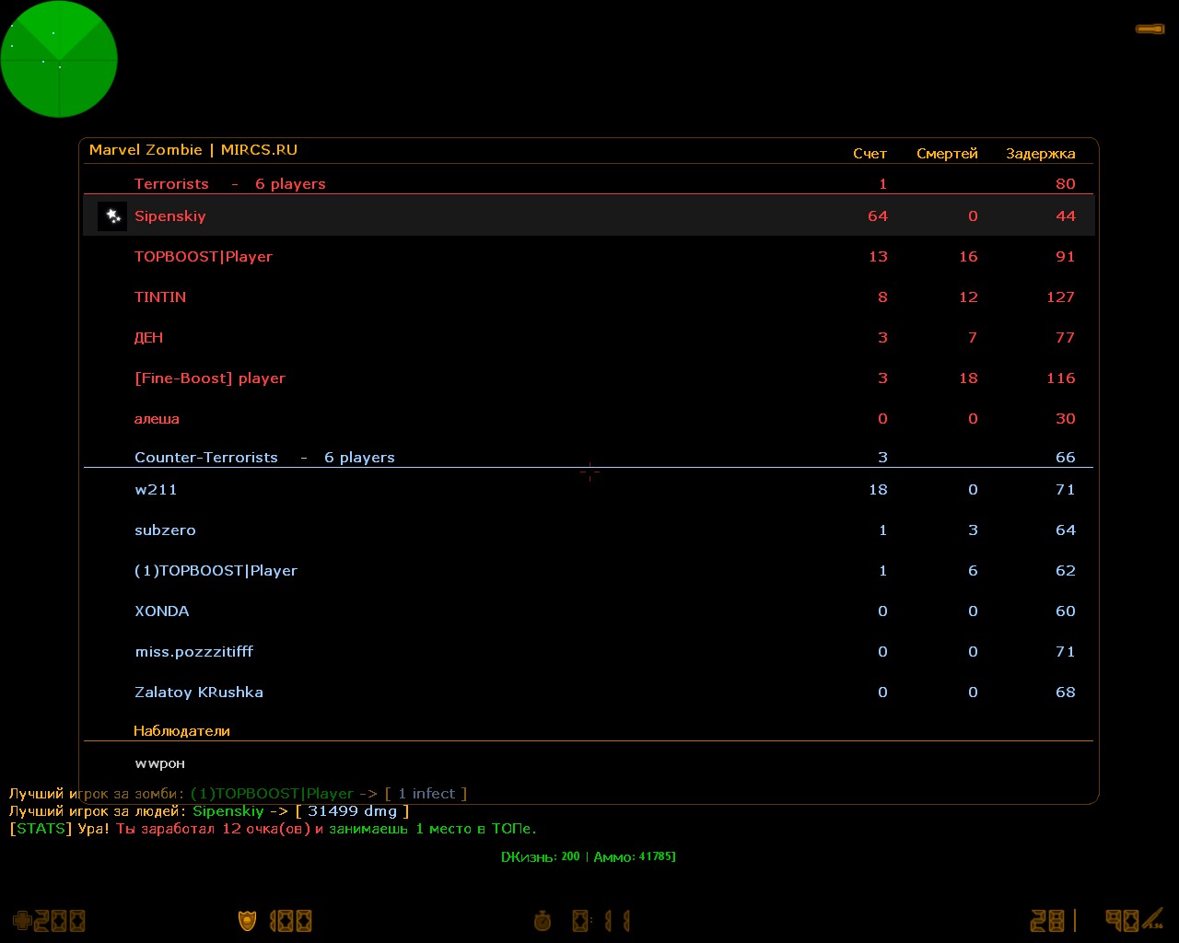Click the Смертей column header
Image resolution: width=1179 pixels, height=943 pixels.
click(x=947, y=154)
